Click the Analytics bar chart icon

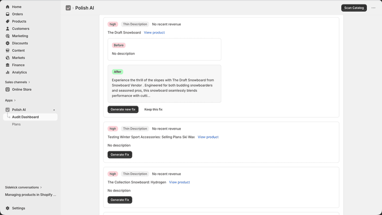click(7, 72)
